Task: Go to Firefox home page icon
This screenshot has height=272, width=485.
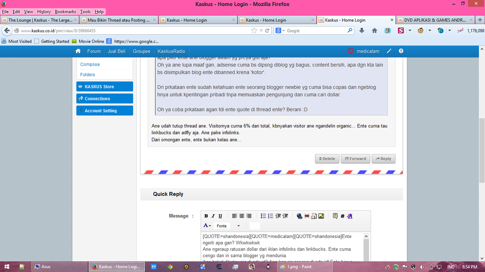Action: 374,31
